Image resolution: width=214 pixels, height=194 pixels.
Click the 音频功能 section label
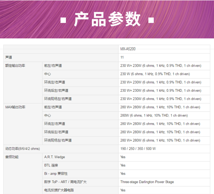(x=12, y=157)
